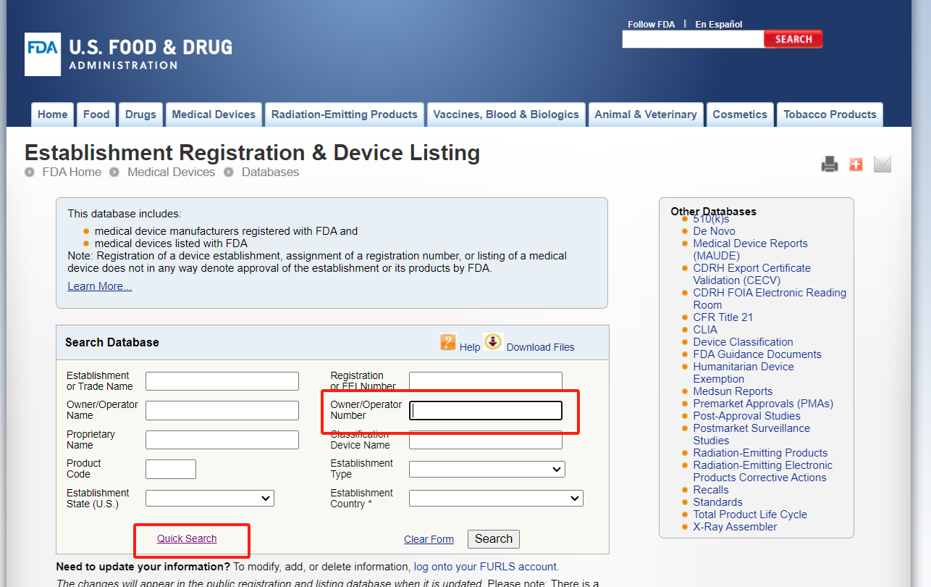The height and width of the screenshot is (587, 931).
Task: Open the Standards link
Action: (717, 502)
